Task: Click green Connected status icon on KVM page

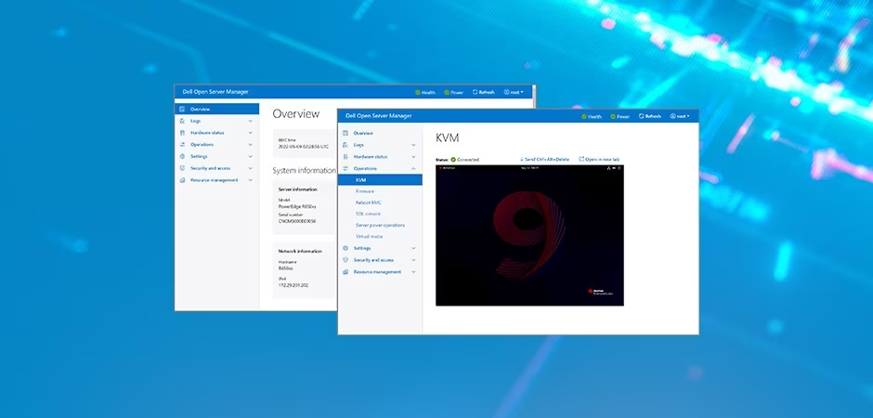Action: (x=453, y=159)
